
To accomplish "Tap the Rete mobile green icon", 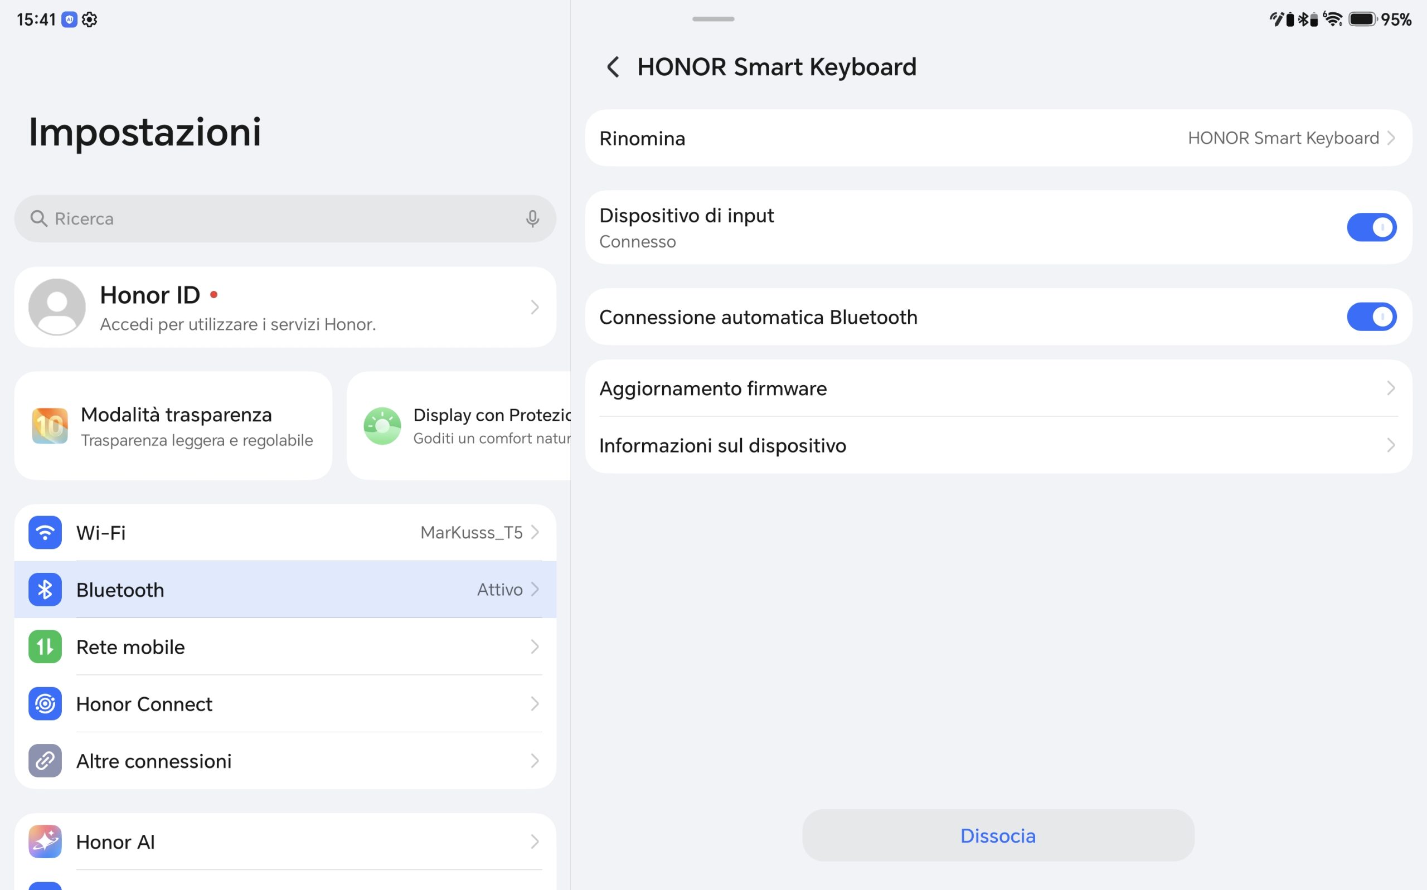I will coord(45,647).
